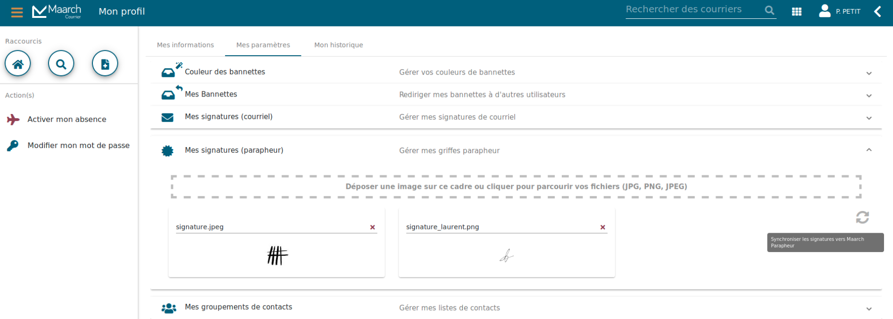Click Mes signatures (parapheur) title
Image resolution: width=893 pixels, height=319 pixels.
coord(234,150)
